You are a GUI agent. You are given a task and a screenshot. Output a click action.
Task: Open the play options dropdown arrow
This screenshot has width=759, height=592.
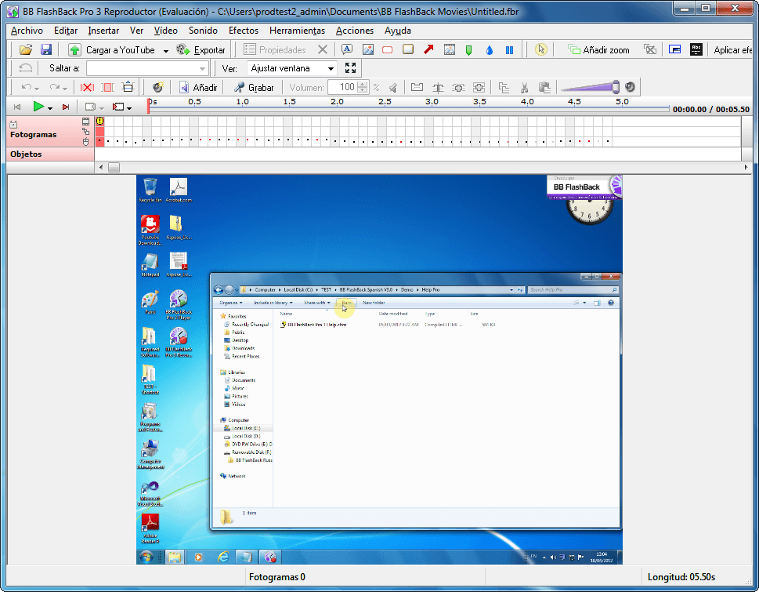(50, 108)
